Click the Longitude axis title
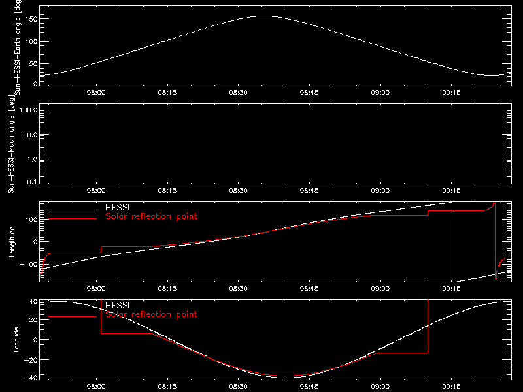 (x=12, y=242)
